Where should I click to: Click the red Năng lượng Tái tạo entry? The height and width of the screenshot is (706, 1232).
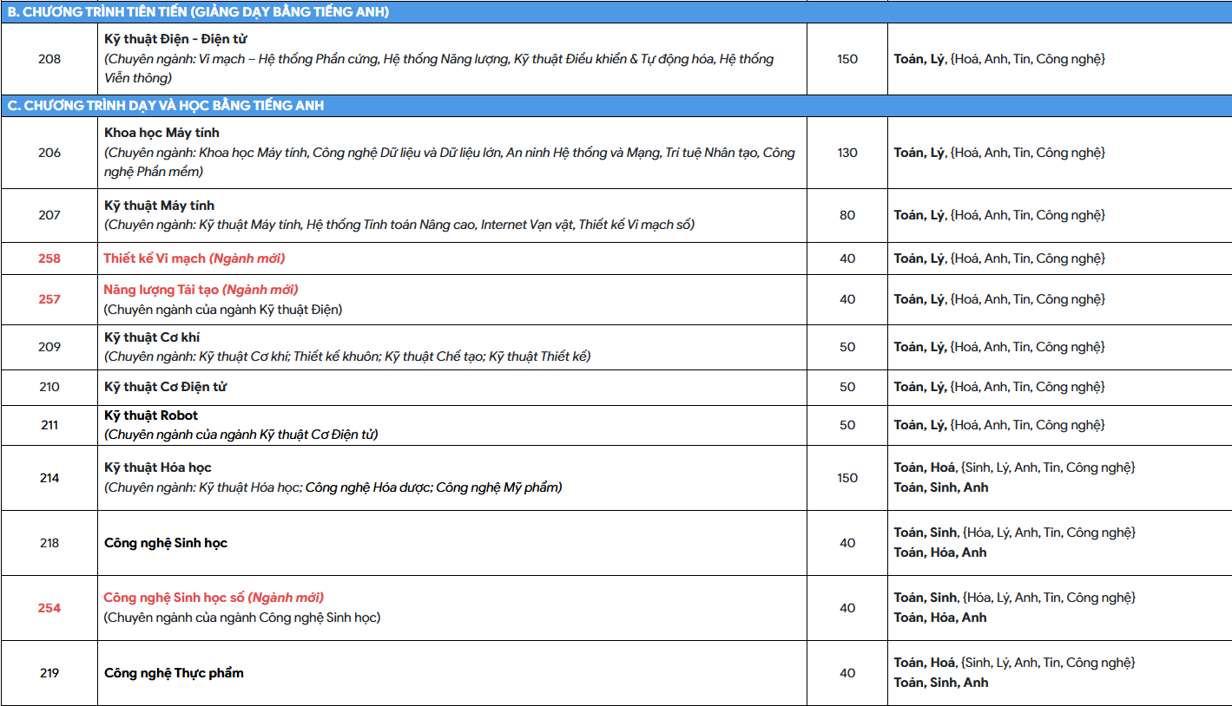point(201,290)
